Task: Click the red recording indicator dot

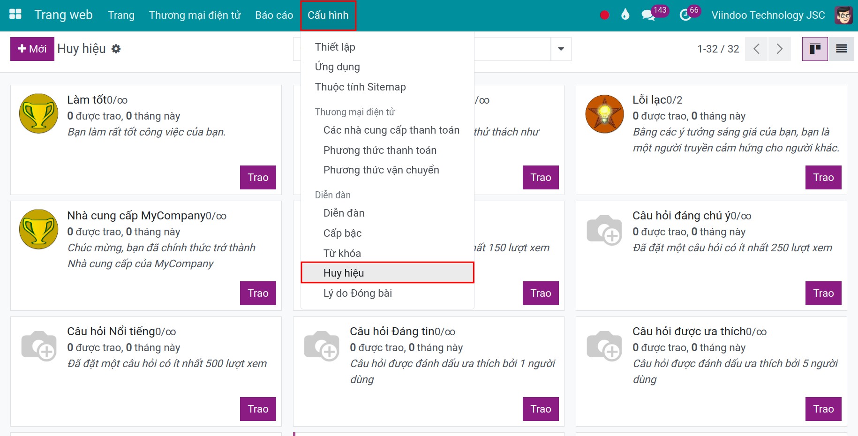Action: (x=604, y=15)
